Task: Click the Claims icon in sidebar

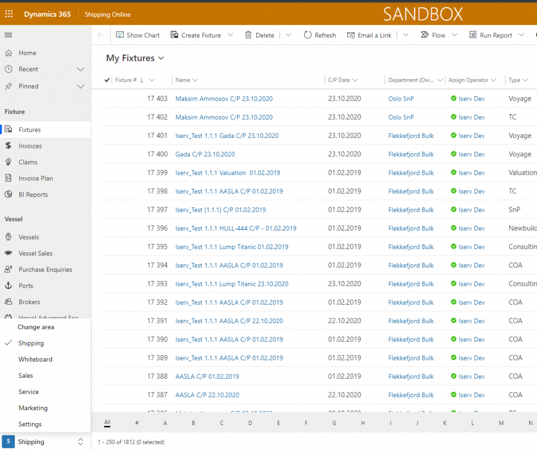Action: 8,162
